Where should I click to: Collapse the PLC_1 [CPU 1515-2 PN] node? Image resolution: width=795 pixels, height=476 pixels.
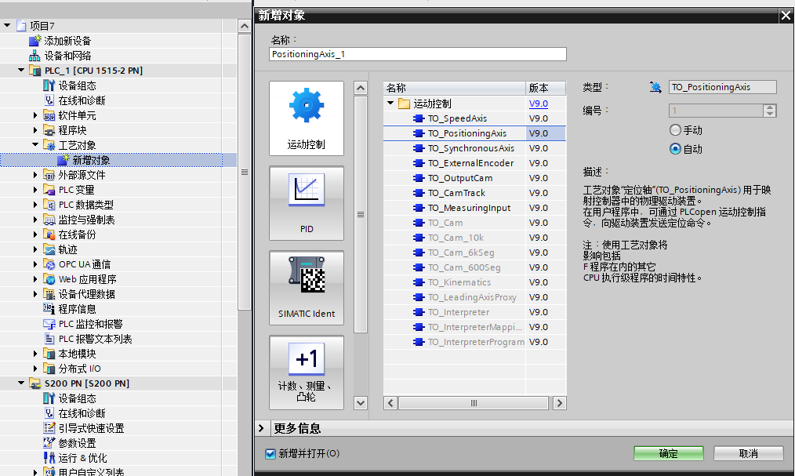click(21, 70)
